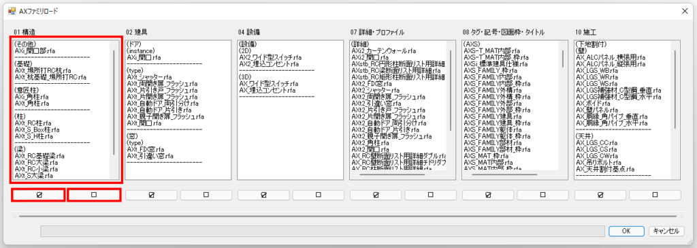The width and height of the screenshot is (697, 248).
Task: Click the check-all button under 07 詳細・プロファイル
Action: (x=376, y=195)
